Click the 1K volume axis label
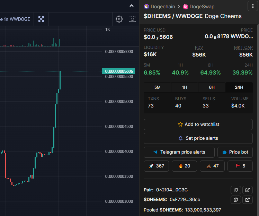The width and height of the screenshot is (259, 216). [x=108, y=29]
